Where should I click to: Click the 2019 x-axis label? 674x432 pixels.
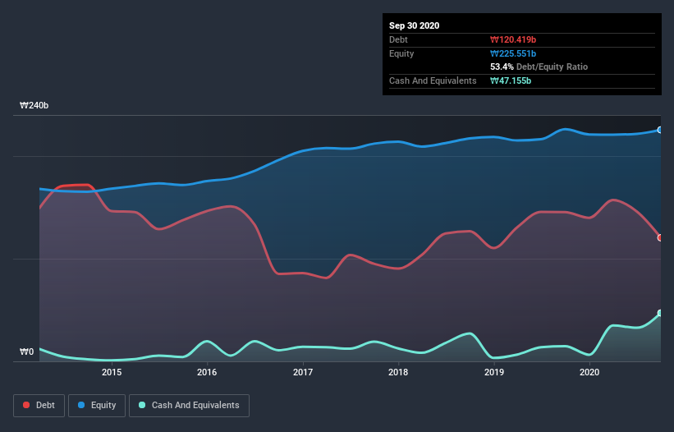(x=494, y=372)
